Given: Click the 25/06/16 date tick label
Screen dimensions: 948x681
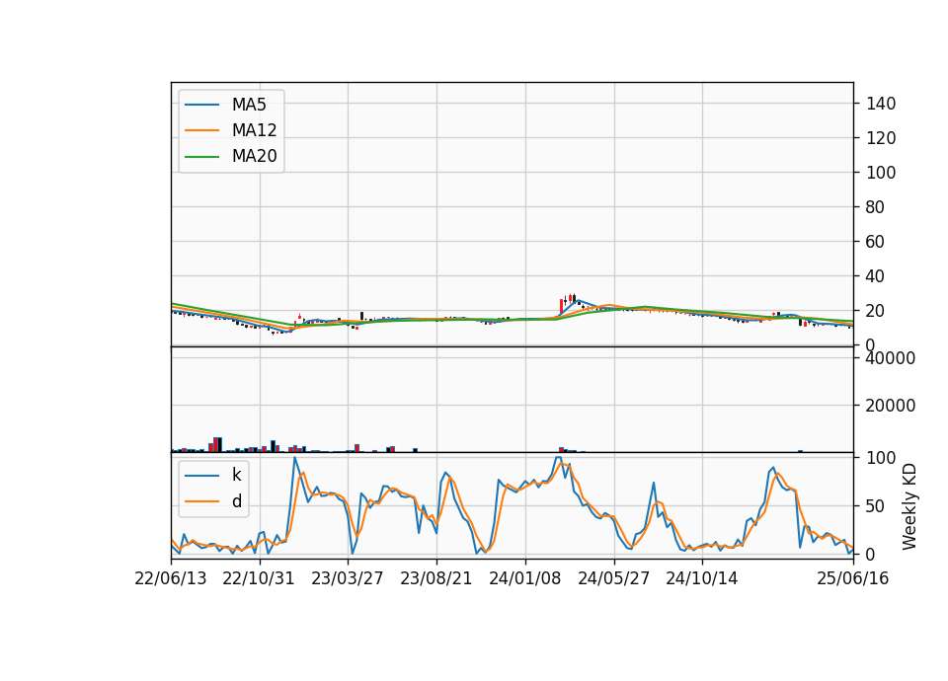Looking at the screenshot, I should coord(853,578).
